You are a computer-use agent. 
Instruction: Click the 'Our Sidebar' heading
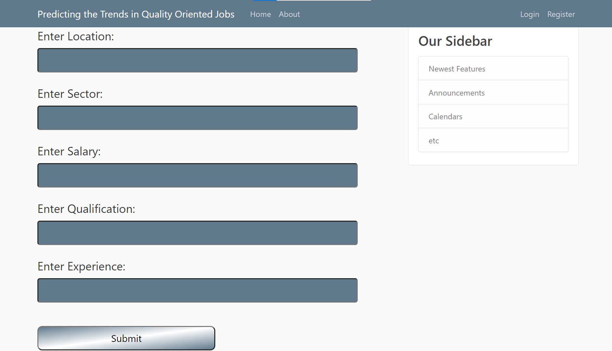pos(455,41)
